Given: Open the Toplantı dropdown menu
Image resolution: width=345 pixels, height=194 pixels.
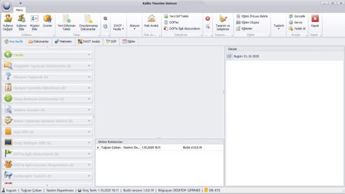Looking at the screenshot, I should pyautogui.click(x=278, y=27).
